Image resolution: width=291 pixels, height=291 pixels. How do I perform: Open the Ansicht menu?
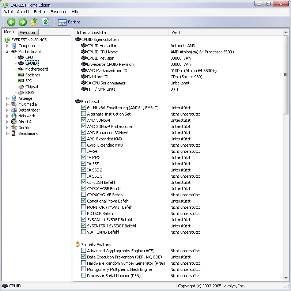coord(23,12)
